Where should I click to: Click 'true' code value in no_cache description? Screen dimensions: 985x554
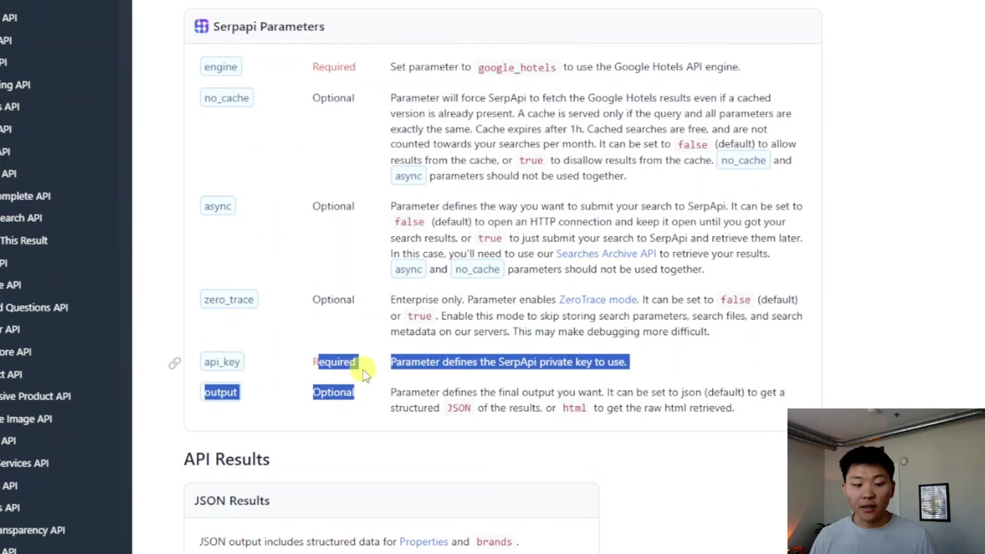coord(531,160)
